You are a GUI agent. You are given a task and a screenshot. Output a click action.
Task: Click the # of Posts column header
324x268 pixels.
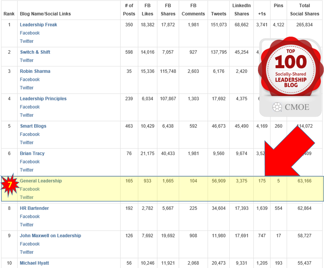[x=129, y=10]
